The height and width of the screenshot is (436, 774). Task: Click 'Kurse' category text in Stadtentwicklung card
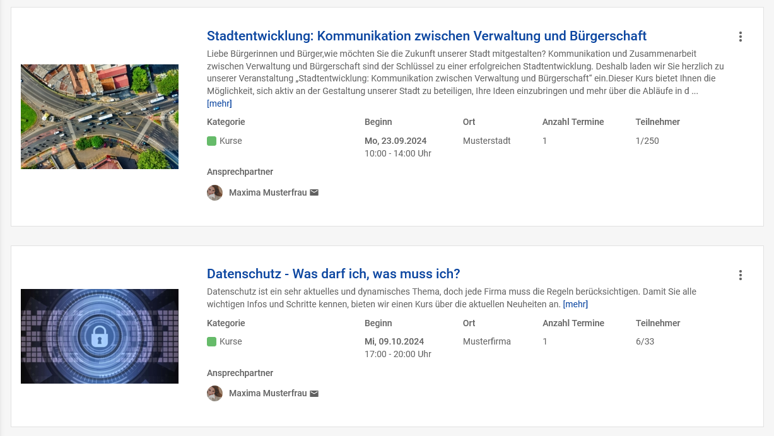[x=231, y=141]
